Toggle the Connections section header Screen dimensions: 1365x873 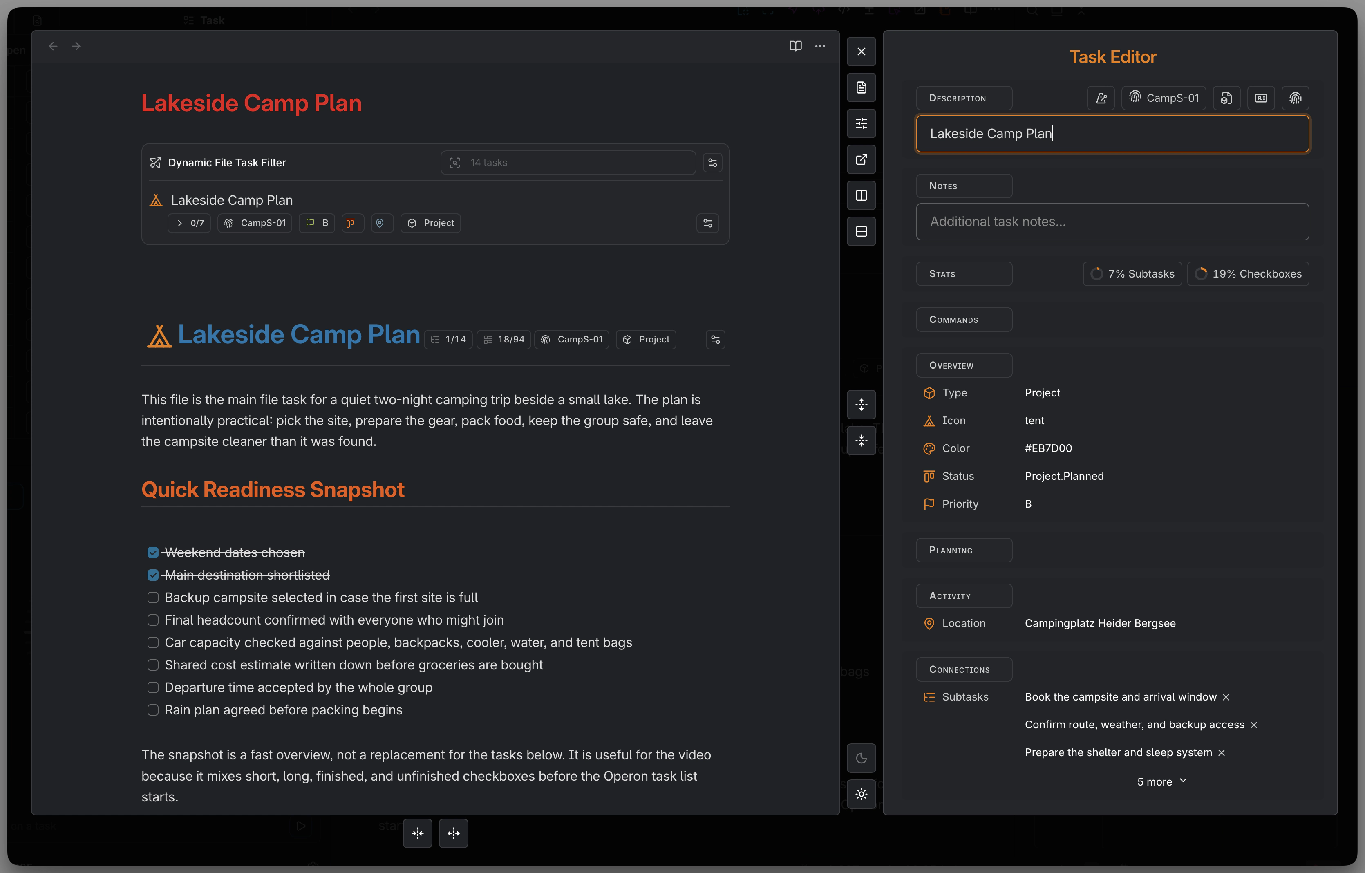964,669
